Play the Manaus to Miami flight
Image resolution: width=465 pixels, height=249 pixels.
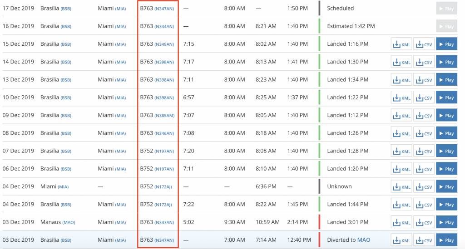coord(447,222)
